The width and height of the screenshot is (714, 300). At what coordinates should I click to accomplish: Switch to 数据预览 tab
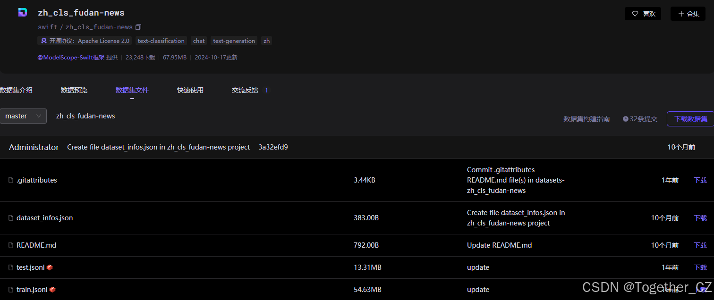point(74,90)
